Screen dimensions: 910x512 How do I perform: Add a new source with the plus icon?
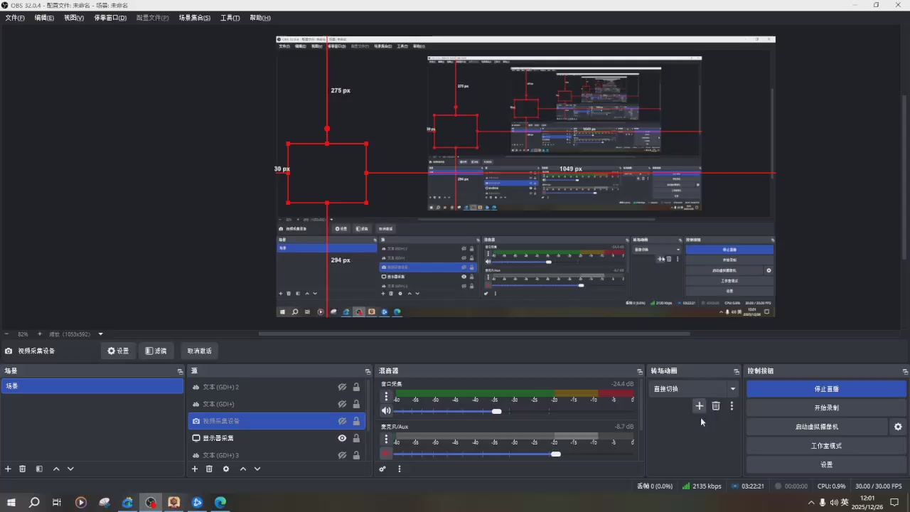point(195,469)
